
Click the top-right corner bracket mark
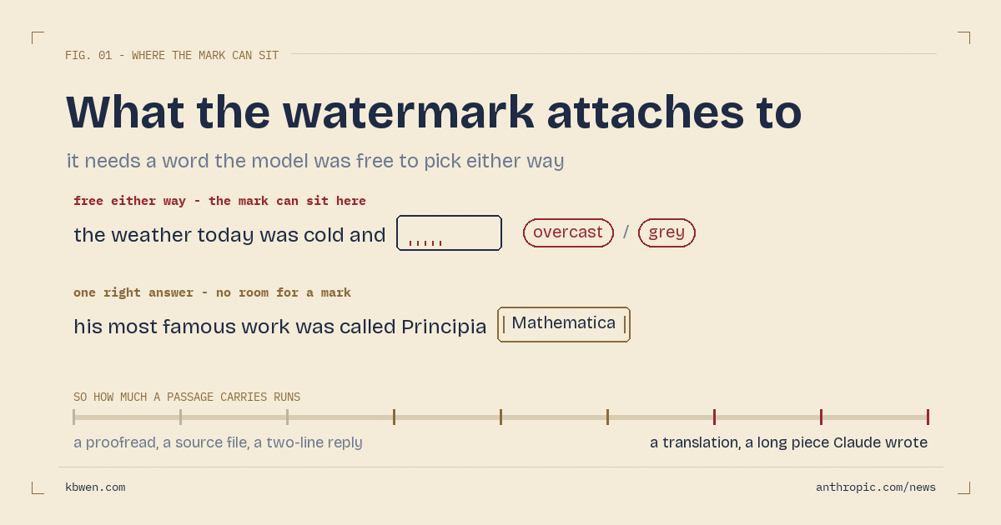tap(963, 37)
